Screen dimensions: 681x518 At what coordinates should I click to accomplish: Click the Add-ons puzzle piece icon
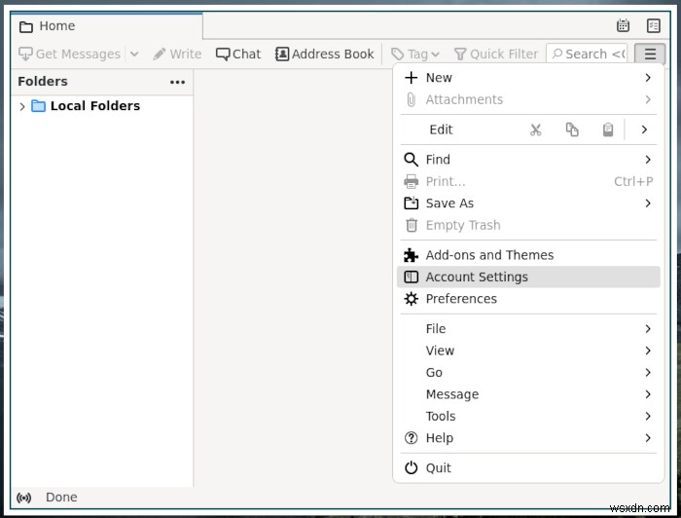(x=411, y=255)
